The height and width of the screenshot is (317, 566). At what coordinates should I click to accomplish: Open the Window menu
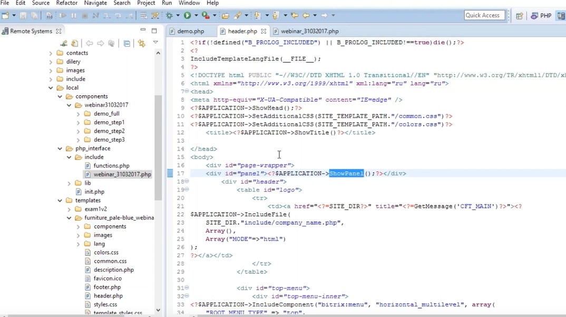[x=189, y=3]
